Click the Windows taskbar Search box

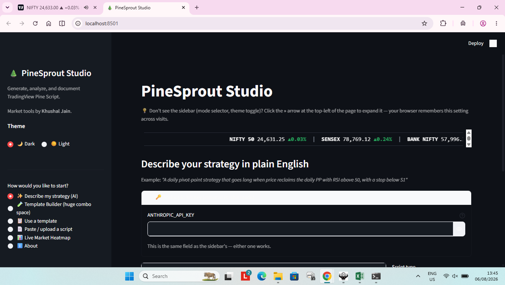click(x=179, y=276)
